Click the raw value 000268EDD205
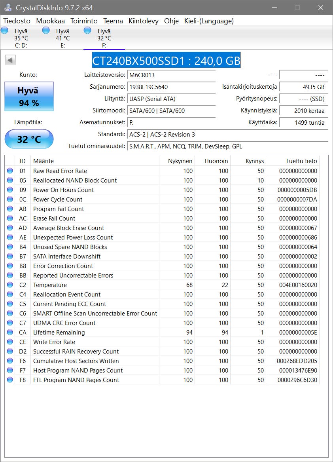 click(x=297, y=361)
